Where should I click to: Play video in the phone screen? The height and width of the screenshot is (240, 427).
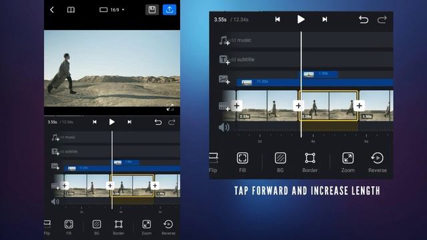tap(111, 122)
